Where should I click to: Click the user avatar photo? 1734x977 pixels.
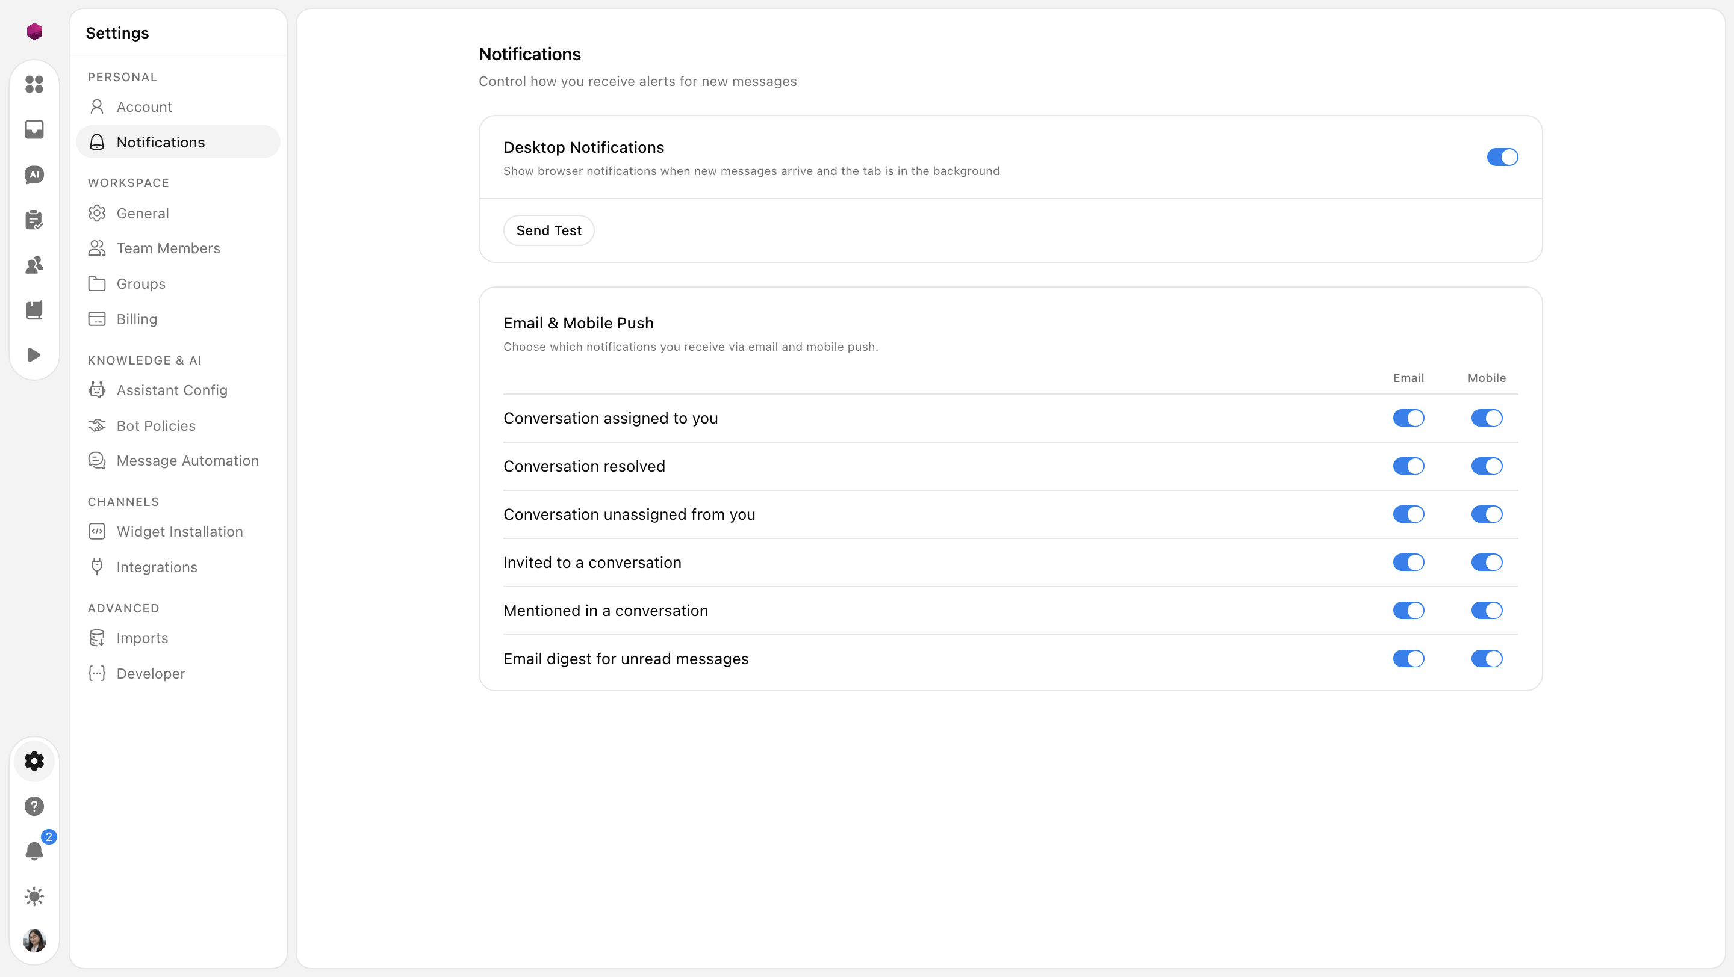(34, 941)
